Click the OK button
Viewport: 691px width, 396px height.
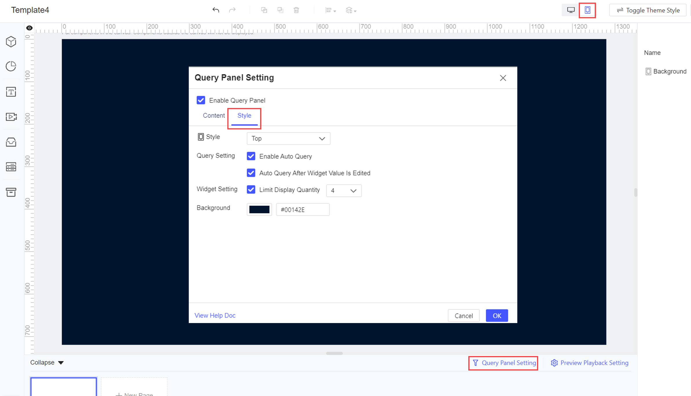coord(497,316)
